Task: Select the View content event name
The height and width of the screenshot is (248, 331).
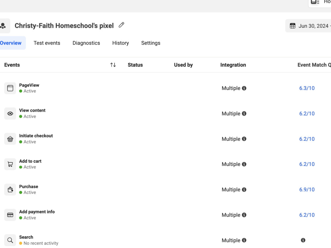Action: pyautogui.click(x=32, y=110)
